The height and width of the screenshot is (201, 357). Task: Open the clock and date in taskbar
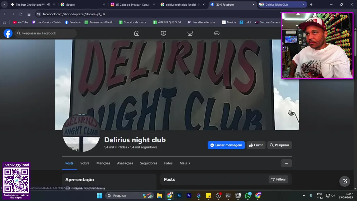346,196
